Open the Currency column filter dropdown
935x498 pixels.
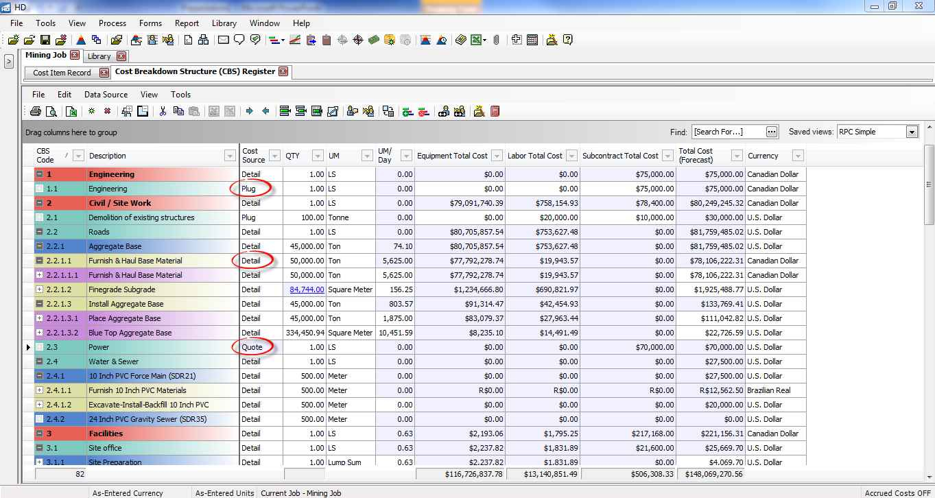coord(797,156)
